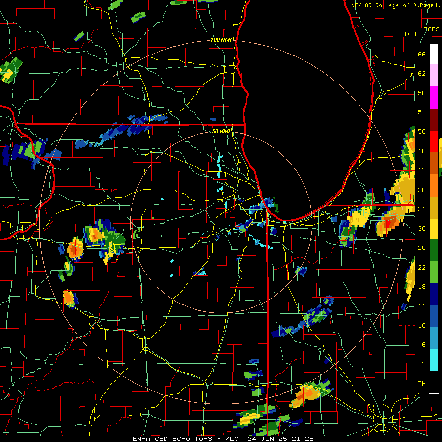
Task: Click the ENHANCED ECHO TOPS caption
Action: coord(223,439)
